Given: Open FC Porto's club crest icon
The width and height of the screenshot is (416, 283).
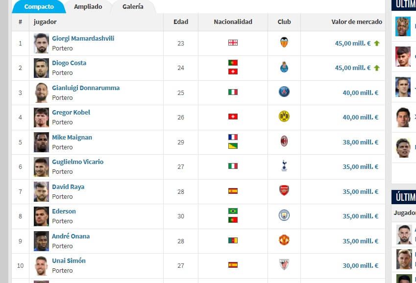Looking at the screenshot, I should pos(284,68).
